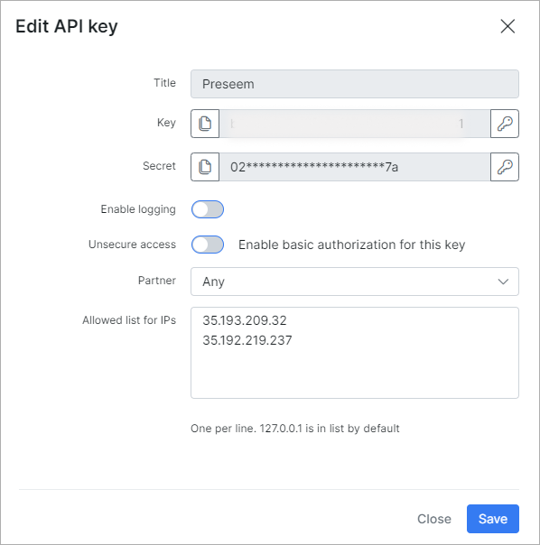Click the Enable basic authorization text
Screen dimensions: 540x545
[352, 245]
